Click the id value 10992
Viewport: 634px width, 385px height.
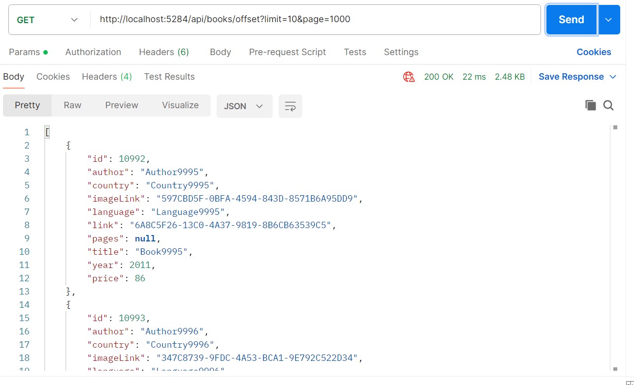click(x=132, y=159)
